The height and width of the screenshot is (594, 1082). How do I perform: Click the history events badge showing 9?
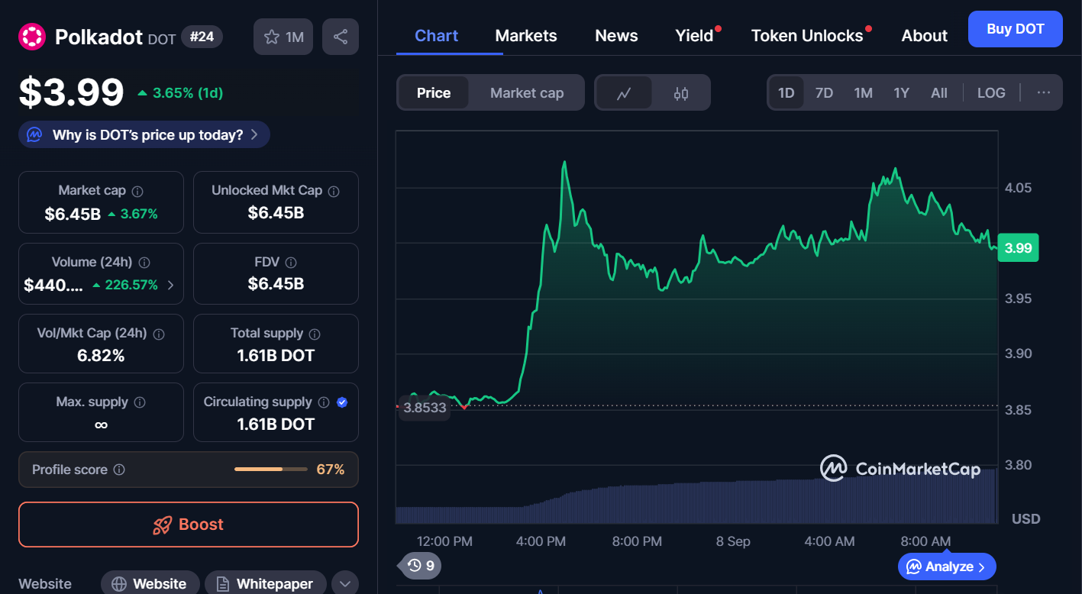tap(421, 566)
